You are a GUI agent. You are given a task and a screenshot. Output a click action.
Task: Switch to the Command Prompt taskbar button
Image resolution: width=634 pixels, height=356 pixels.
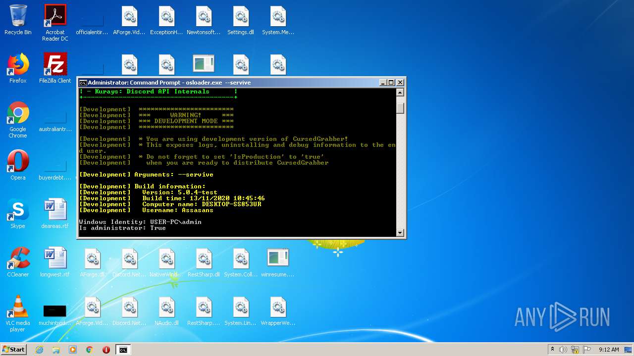tap(123, 350)
